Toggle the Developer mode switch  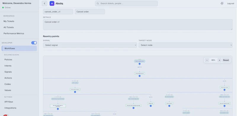(34, 43)
